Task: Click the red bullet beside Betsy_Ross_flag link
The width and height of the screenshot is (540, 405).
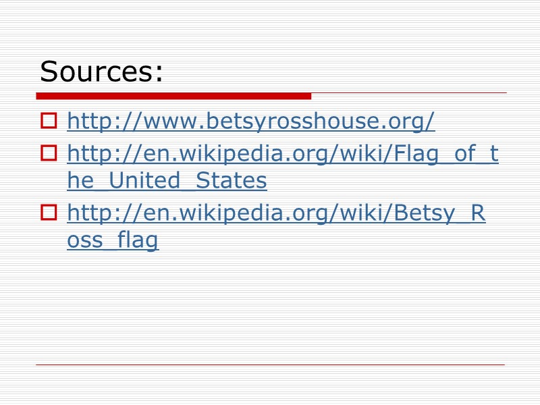Action: pos(49,214)
